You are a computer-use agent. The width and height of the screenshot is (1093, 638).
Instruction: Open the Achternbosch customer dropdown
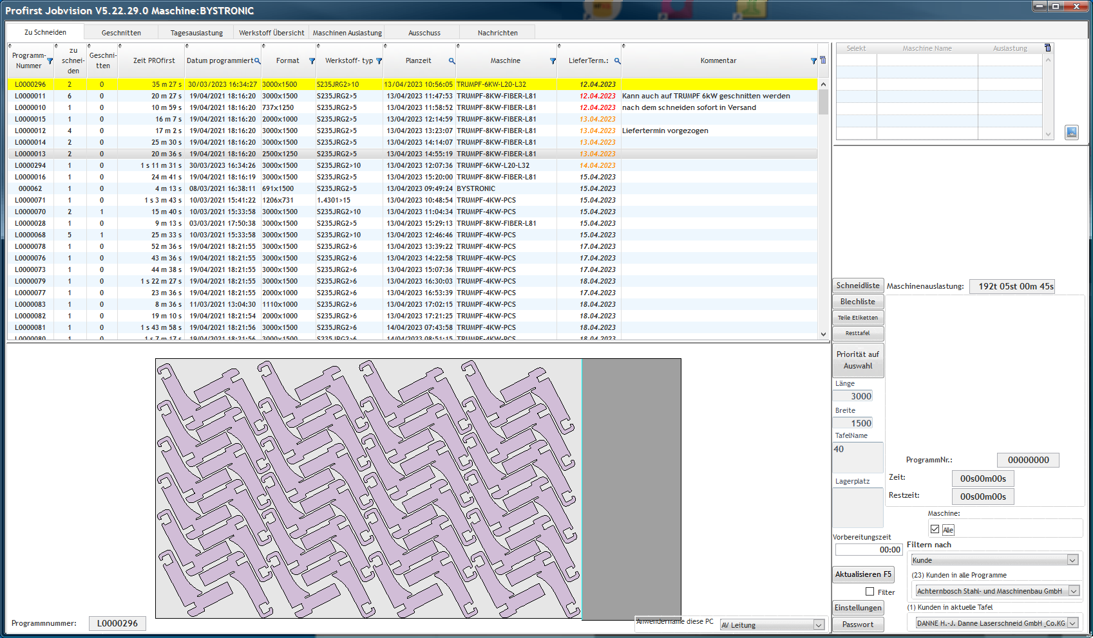coord(1073,591)
